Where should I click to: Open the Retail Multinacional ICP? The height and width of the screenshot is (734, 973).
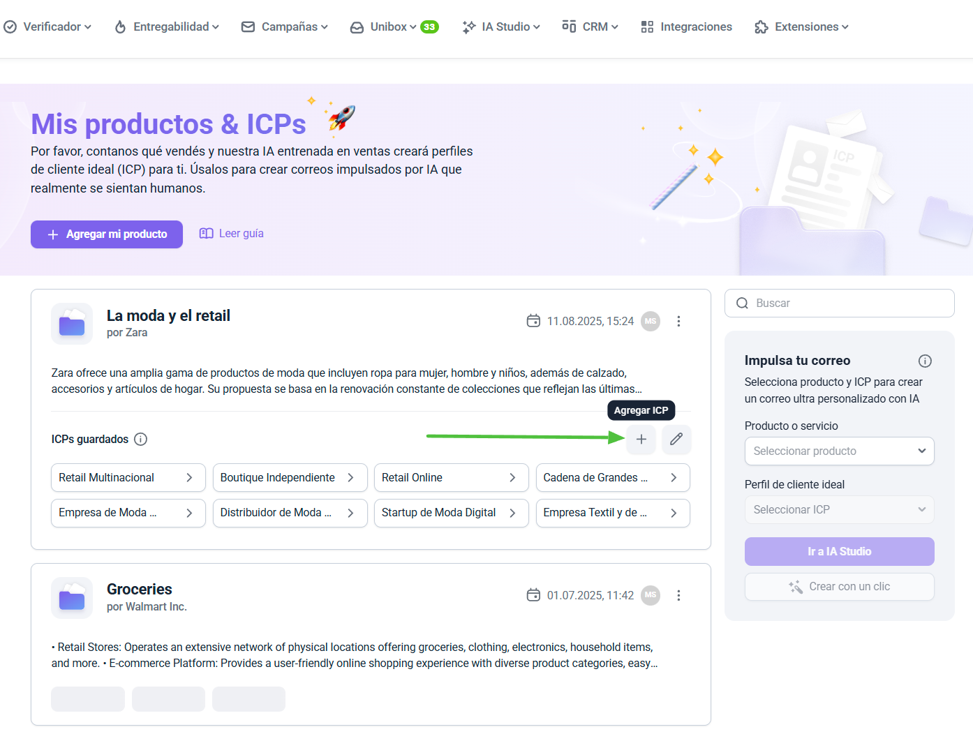tap(128, 478)
